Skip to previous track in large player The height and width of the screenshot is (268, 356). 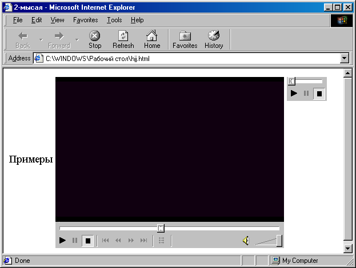(105, 241)
